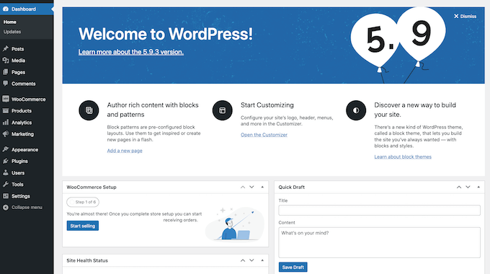Click the Analytics bar chart icon
490x274 pixels.
(5, 123)
